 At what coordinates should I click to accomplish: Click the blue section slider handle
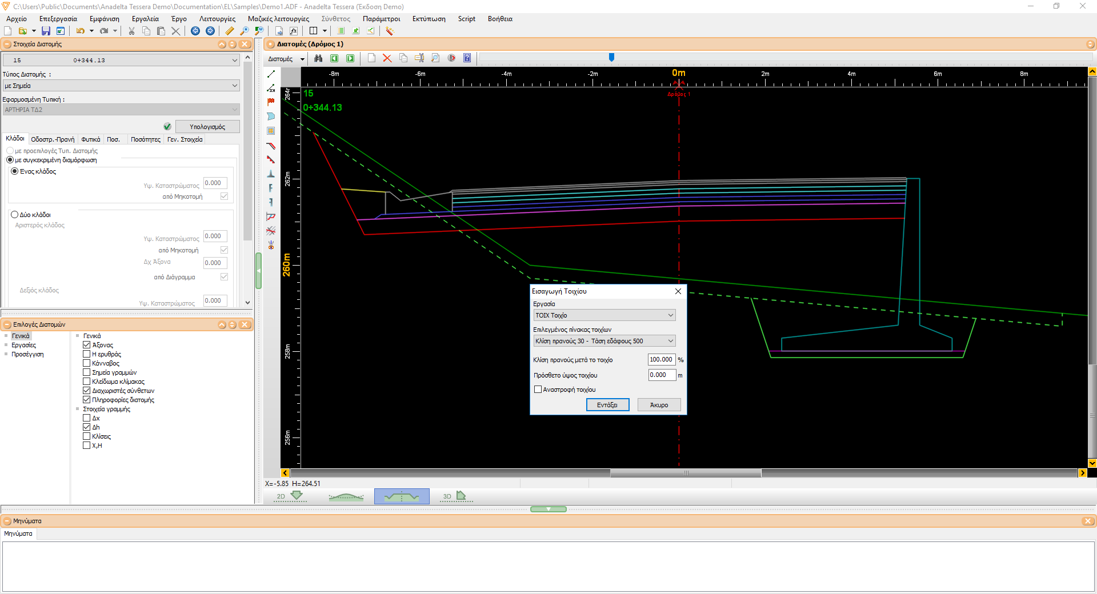coord(611,57)
